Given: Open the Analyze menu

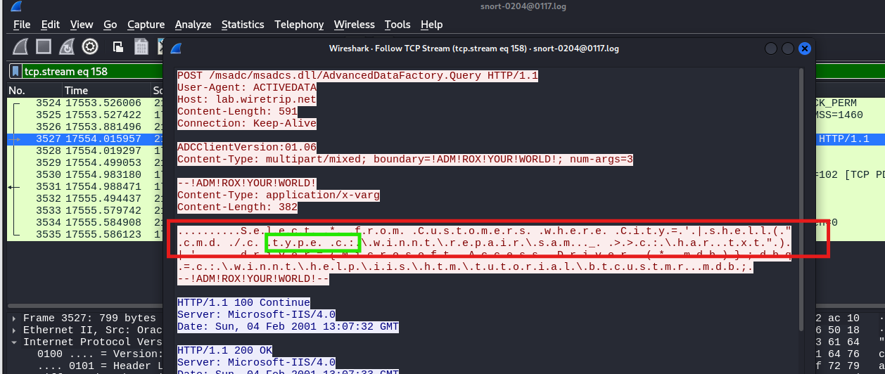Looking at the screenshot, I should (x=193, y=25).
